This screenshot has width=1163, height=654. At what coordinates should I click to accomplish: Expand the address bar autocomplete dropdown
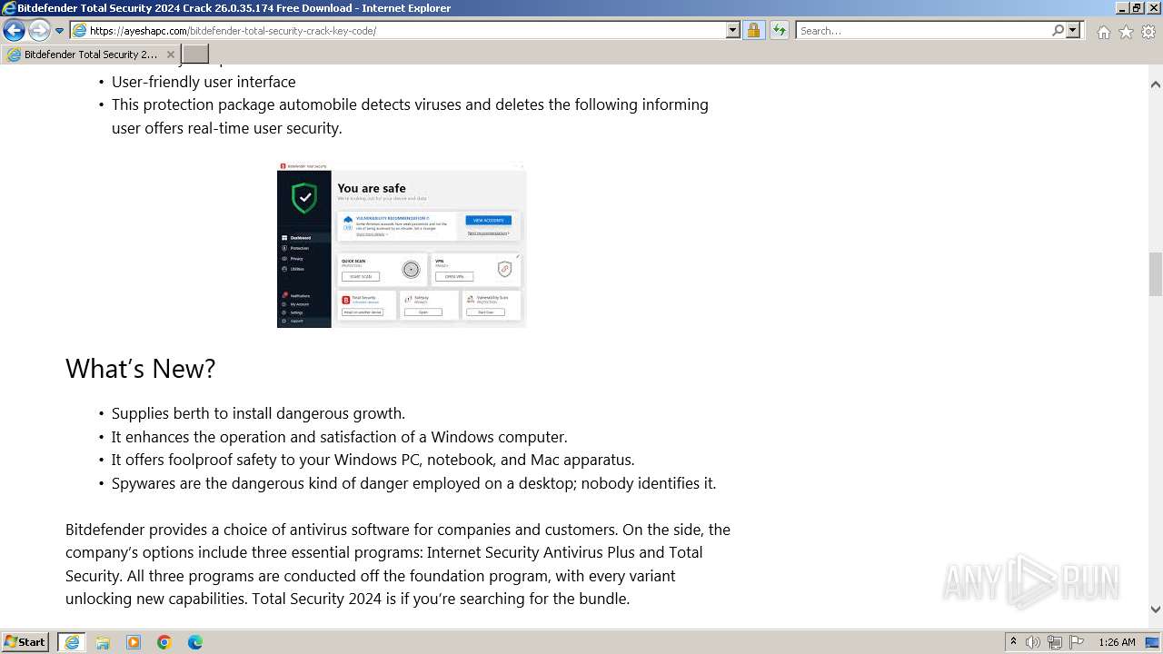pos(733,31)
